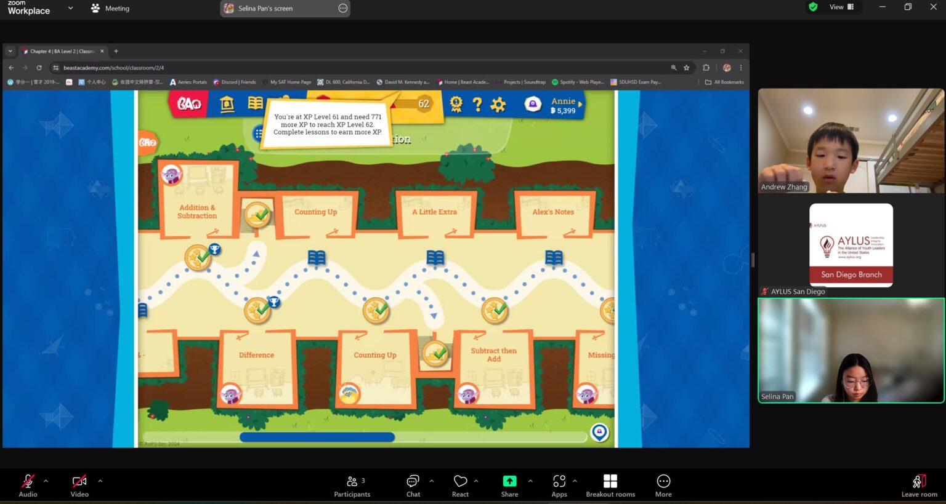
Task: Open the All Bookmarks folder
Action: pyautogui.click(x=724, y=82)
